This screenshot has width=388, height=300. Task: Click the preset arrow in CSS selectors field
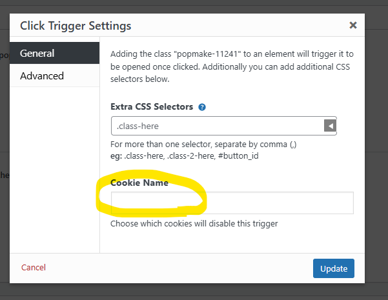click(330, 126)
